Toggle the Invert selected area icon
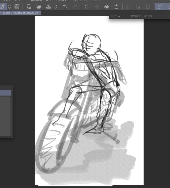 point(138,7)
